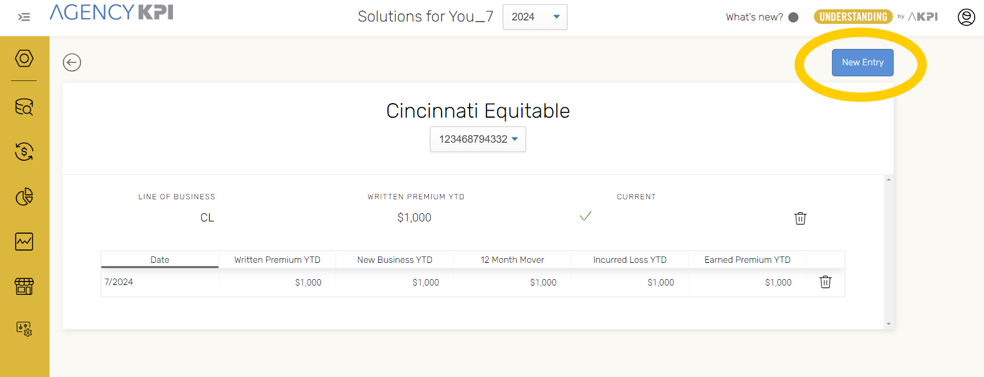Open the user profile icon
This screenshot has width=984, height=377.
click(x=966, y=17)
